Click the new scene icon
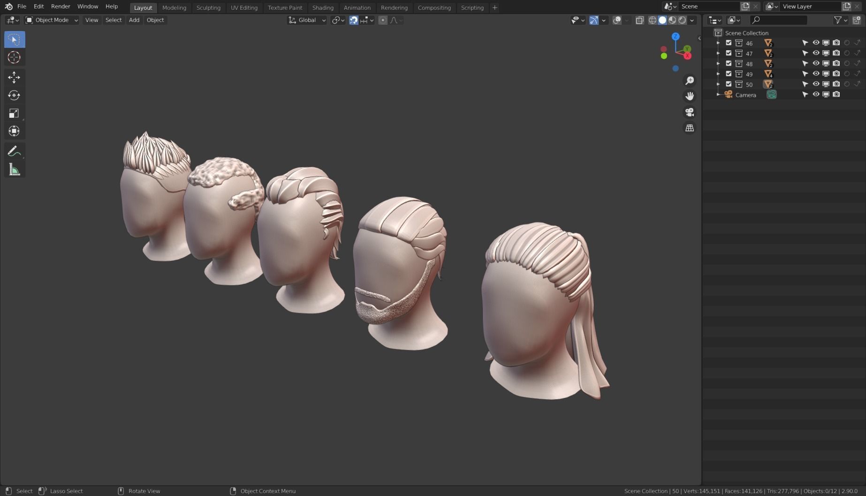The width and height of the screenshot is (866, 496). [745, 7]
